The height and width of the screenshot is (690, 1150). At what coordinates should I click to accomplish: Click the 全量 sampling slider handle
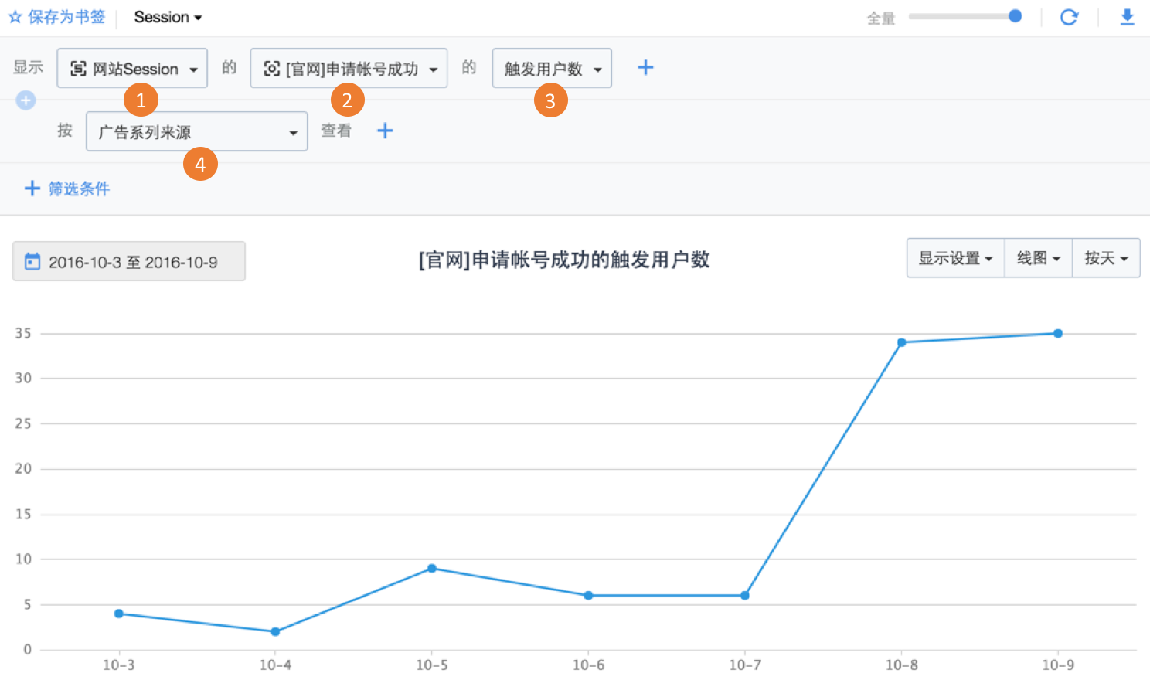coord(1016,16)
